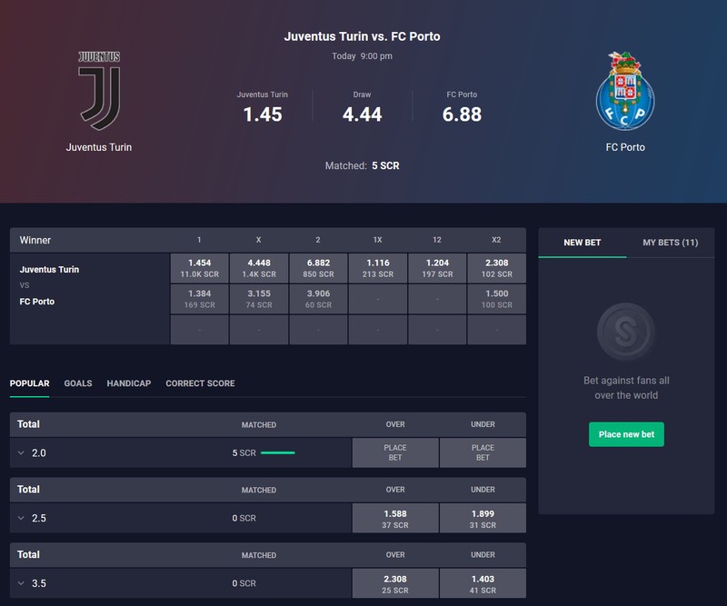Expand the Total 2.5 row chevron

tap(21, 518)
